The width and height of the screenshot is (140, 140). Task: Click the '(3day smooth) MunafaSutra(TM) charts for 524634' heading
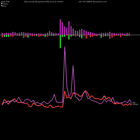coord(44,2)
